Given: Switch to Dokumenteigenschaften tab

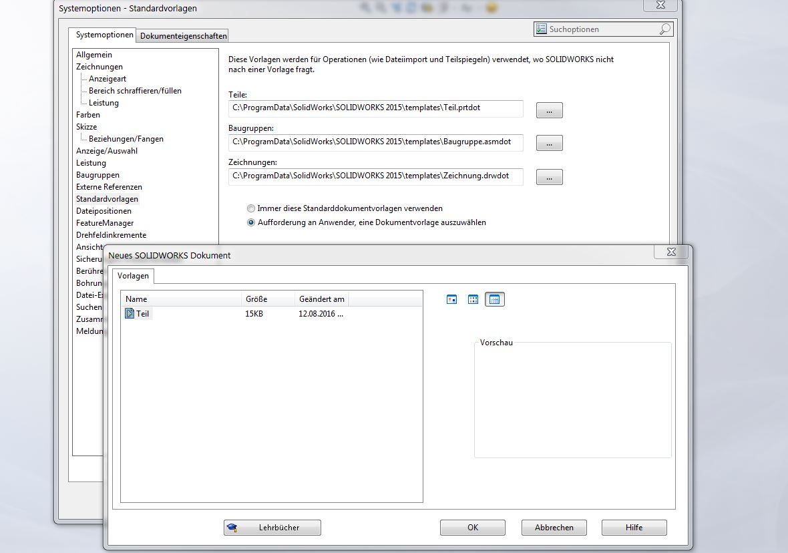Looking at the screenshot, I should click(183, 35).
